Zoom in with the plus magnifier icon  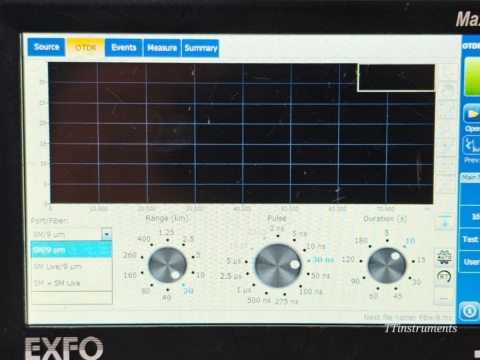pos(446,147)
